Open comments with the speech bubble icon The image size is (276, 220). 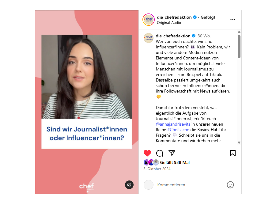pos(160,153)
